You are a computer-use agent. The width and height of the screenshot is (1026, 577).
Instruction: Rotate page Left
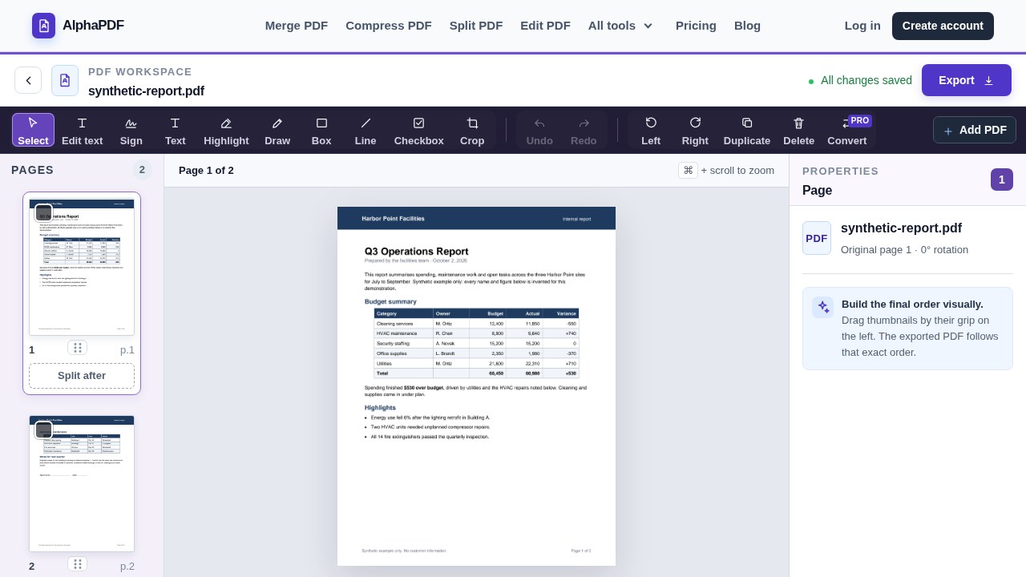click(651, 130)
